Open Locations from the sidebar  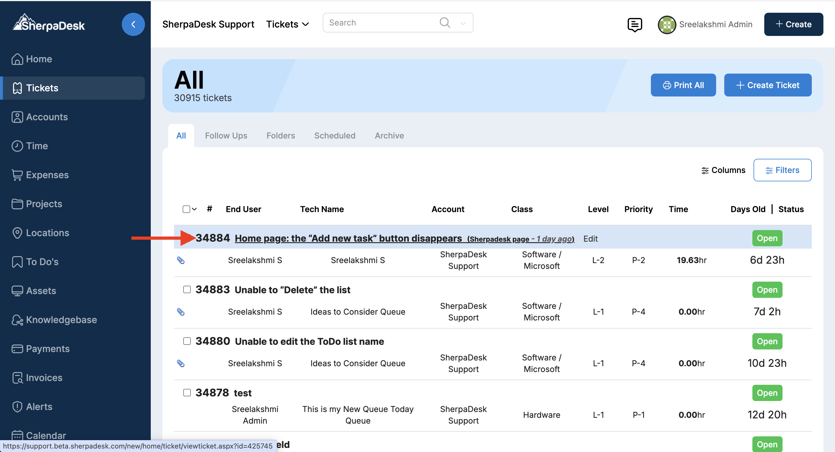click(x=47, y=233)
